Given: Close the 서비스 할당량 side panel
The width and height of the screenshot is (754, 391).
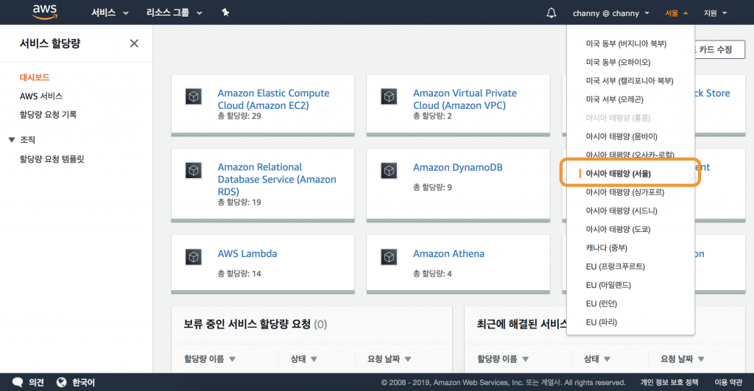Looking at the screenshot, I should point(134,43).
